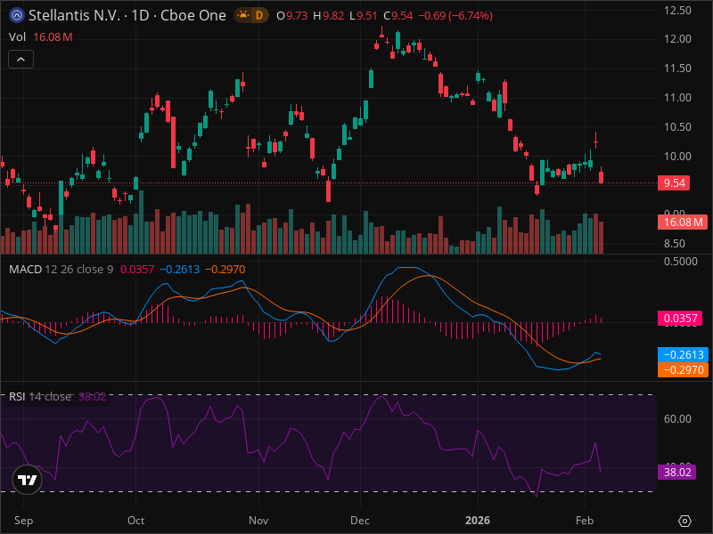
Task: Click the 11.00 price scale label
Action: 677,98
